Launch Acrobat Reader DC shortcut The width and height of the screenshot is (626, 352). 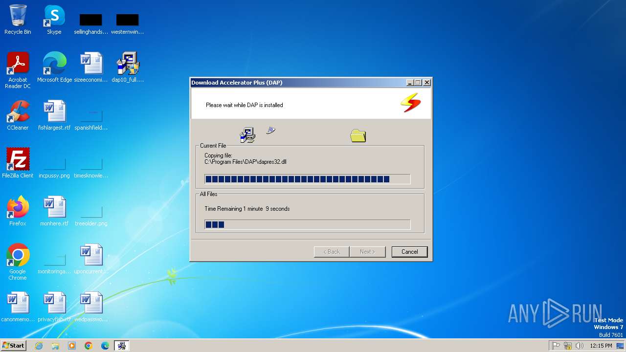point(18,70)
